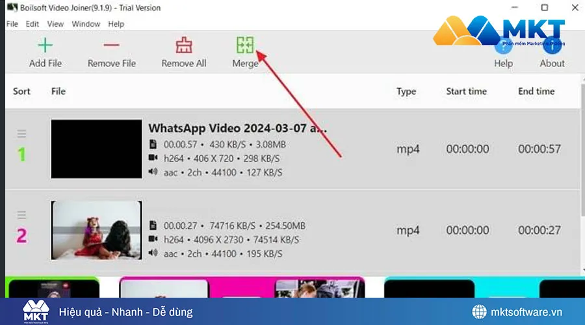The height and width of the screenshot is (325, 585).
Task: Click the File column header
Action: (x=58, y=92)
